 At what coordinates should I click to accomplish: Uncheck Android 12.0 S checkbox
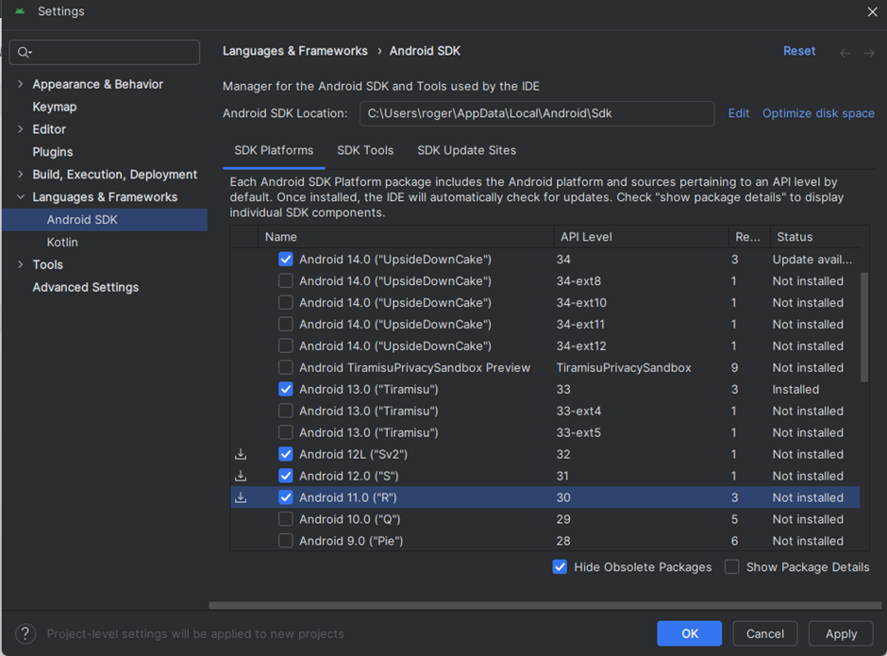[x=286, y=476]
